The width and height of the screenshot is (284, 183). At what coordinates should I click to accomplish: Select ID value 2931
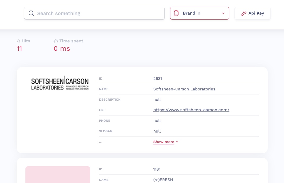point(158,79)
